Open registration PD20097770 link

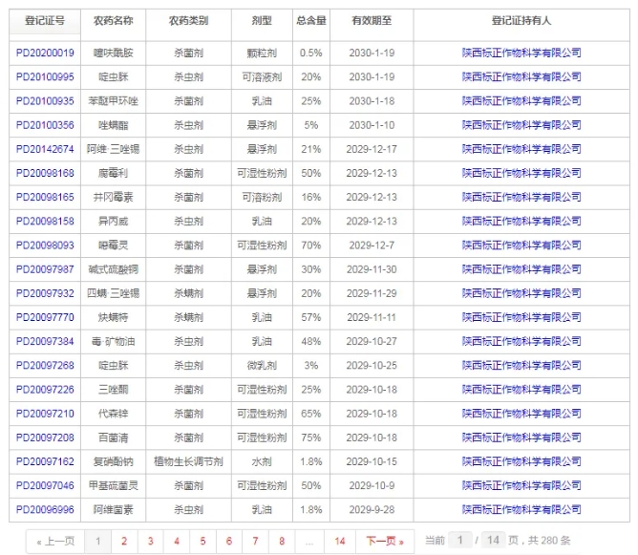pyautogui.click(x=45, y=317)
